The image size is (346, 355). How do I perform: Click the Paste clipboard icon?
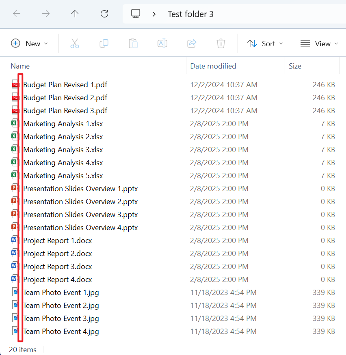[133, 43]
